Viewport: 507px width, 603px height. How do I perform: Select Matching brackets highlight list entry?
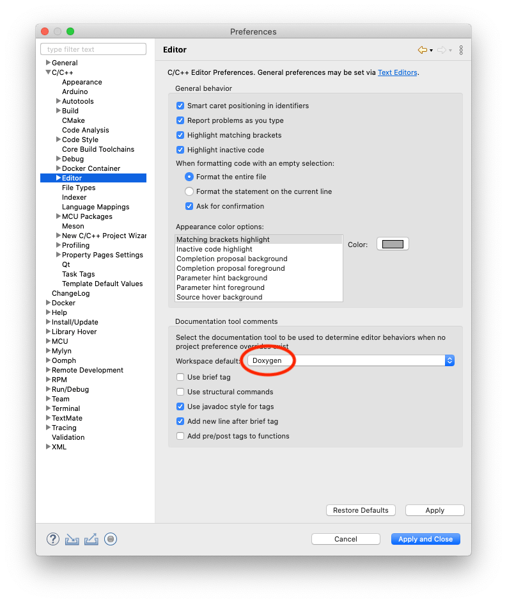258,239
